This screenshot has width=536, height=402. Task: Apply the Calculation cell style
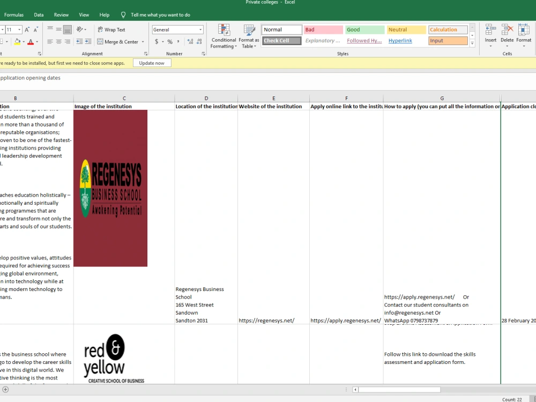(448, 29)
